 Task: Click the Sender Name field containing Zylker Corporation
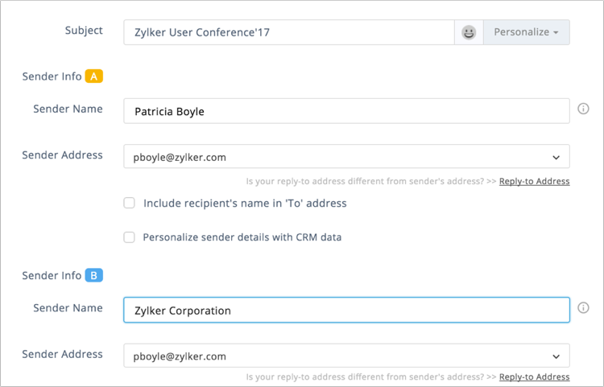(346, 310)
